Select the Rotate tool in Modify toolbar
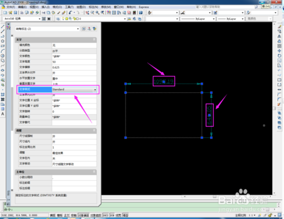The height and width of the screenshot is (219, 284). click(x=279, y=56)
